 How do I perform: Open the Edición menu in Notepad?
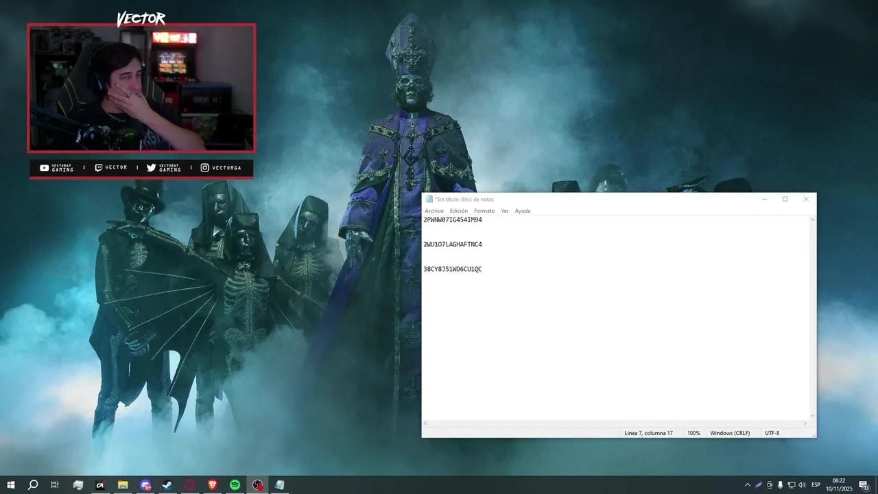(x=459, y=211)
